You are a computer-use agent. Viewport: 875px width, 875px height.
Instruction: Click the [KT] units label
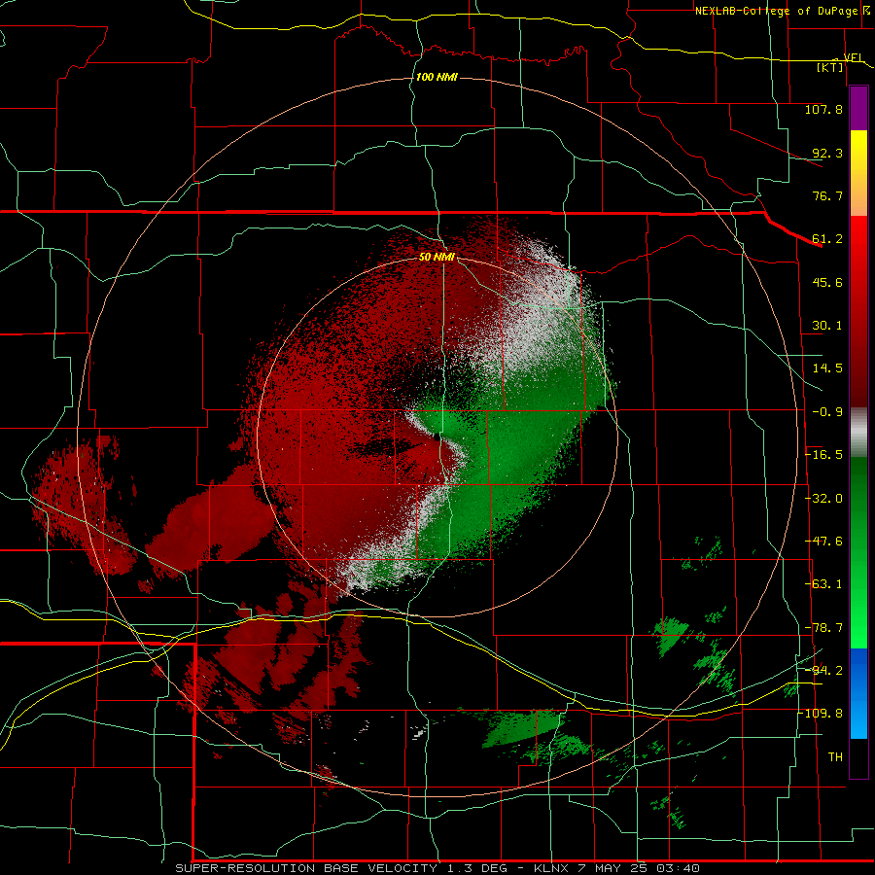pos(830,67)
